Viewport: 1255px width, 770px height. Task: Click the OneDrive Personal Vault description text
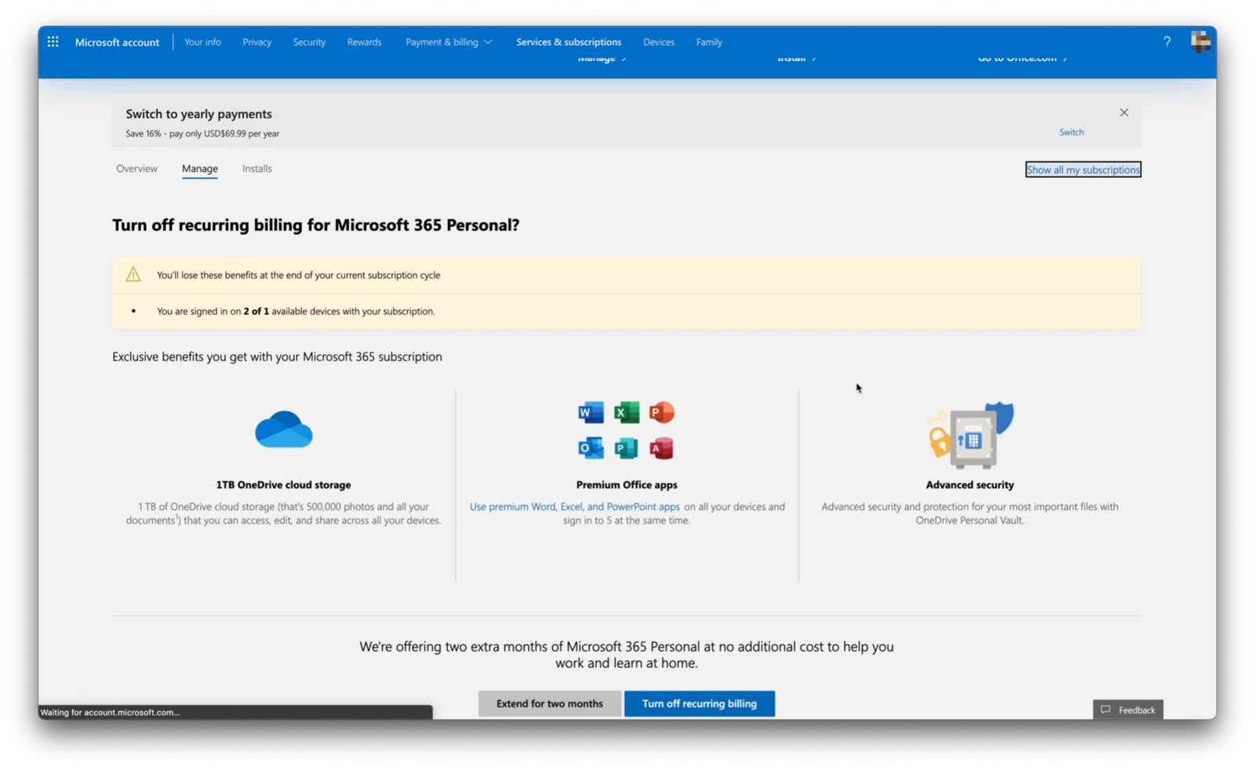click(970, 514)
